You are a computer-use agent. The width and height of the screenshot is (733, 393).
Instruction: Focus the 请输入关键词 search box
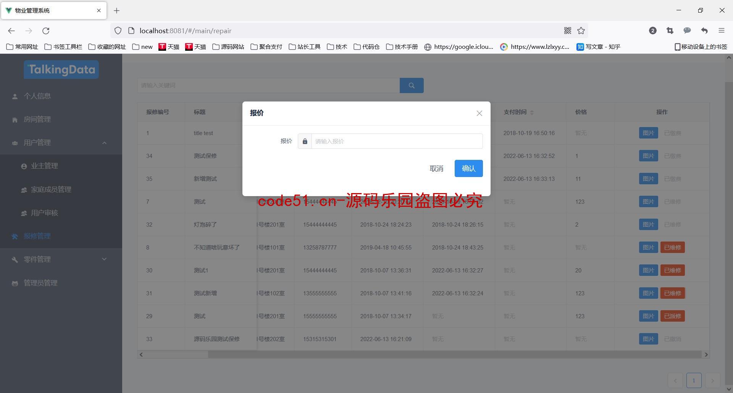pos(268,85)
